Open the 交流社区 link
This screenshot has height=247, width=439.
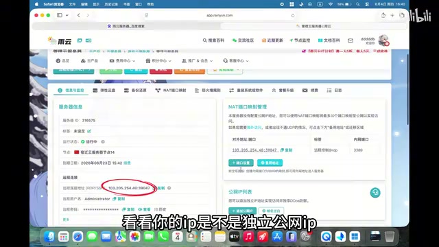pos(243,40)
